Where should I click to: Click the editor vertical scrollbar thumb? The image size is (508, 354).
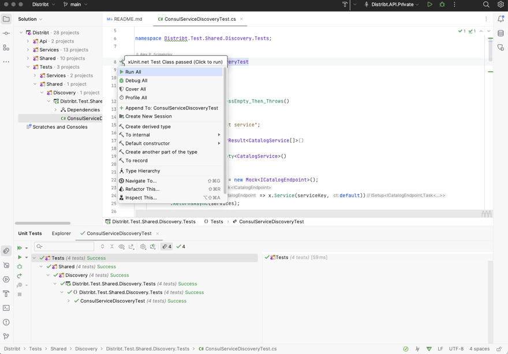pos(491,50)
